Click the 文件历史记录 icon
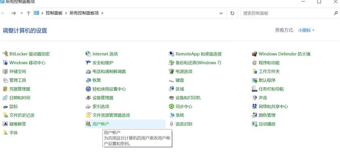The height and width of the screenshot is (165, 340). pos(5,115)
